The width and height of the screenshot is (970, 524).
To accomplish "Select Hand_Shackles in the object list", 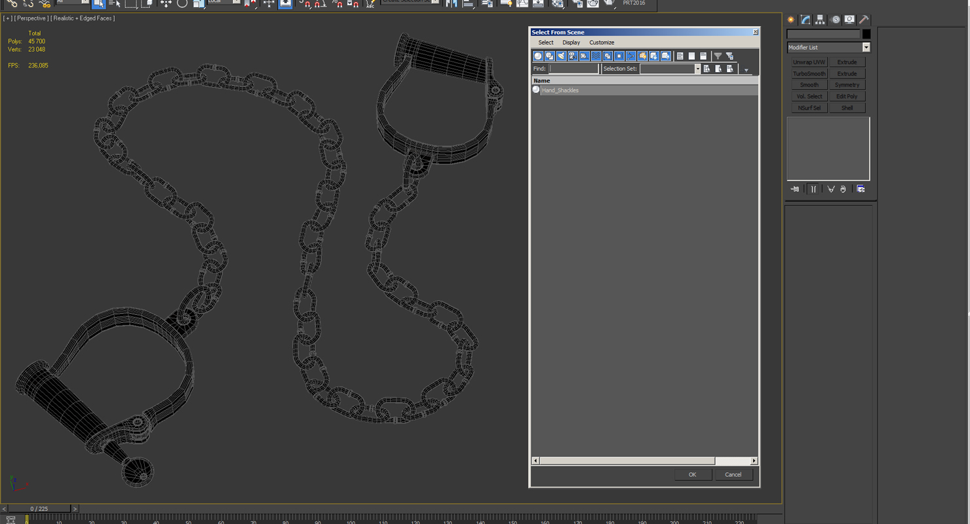I will coord(645,90).
